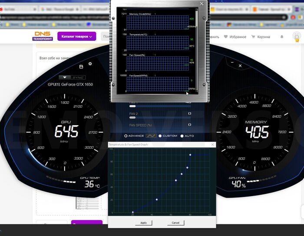Minimize the MSI overlay window

(232, 63)
